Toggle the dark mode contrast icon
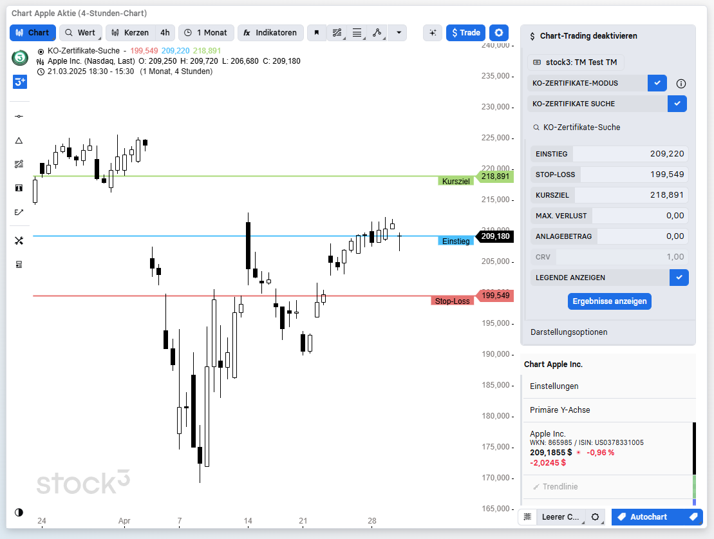 pyautogui.click(x=19, y=513)
